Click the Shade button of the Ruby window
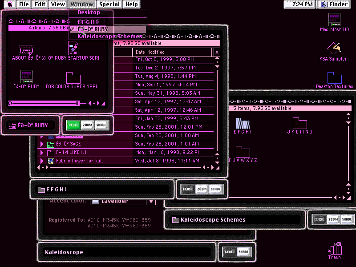 [101, 125]
